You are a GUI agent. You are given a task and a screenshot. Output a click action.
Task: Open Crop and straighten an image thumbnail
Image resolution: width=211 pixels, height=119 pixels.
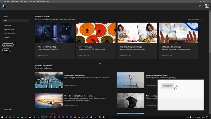tap(137, 33)
